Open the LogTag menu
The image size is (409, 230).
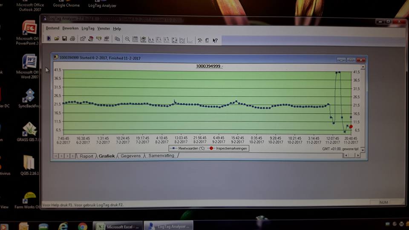tap(88, 29)
